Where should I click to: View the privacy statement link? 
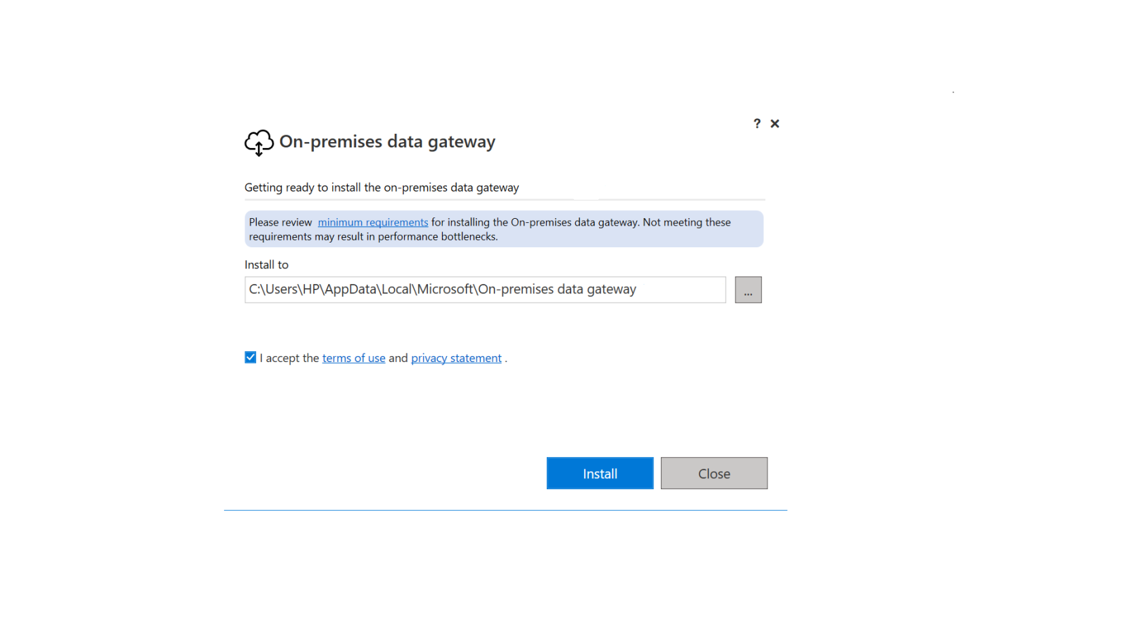pos(456,358)
